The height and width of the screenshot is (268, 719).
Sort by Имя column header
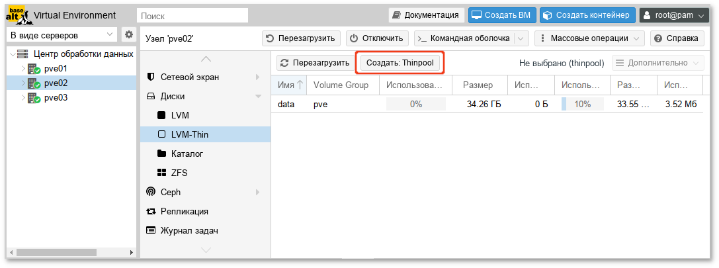(x=289, y=85)
